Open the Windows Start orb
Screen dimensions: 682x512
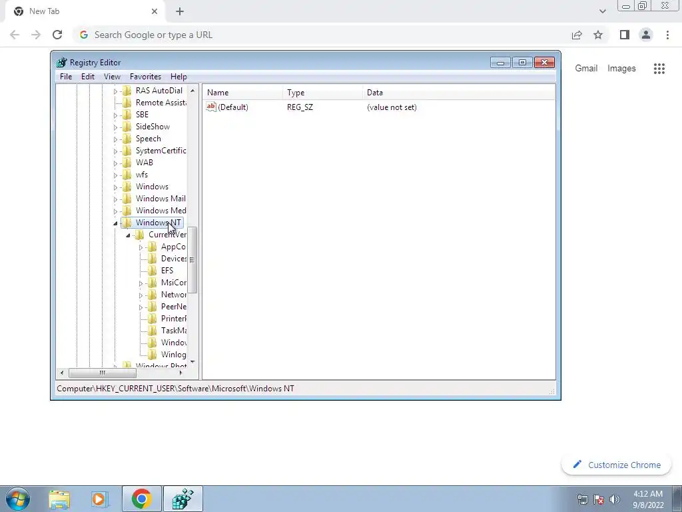coord(18,499)
